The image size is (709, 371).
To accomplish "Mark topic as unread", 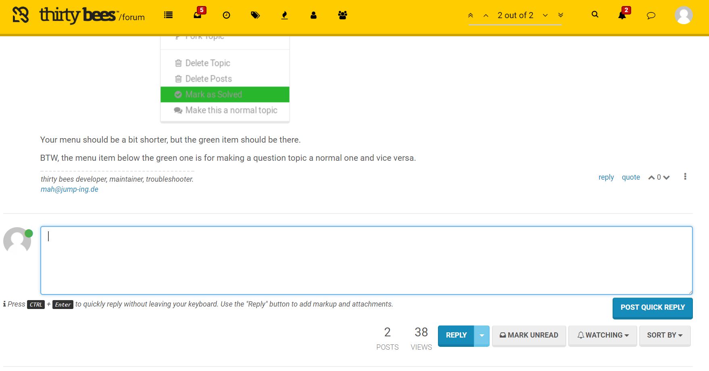I will point(529,335).
